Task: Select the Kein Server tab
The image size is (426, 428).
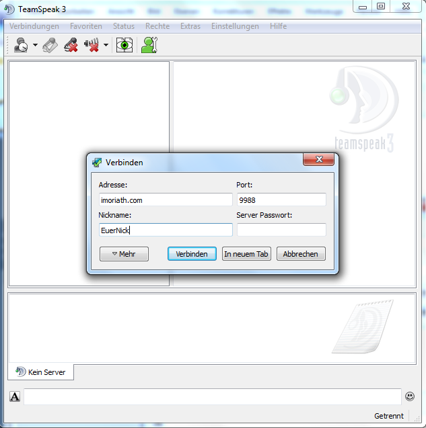Action: point(40,372)
